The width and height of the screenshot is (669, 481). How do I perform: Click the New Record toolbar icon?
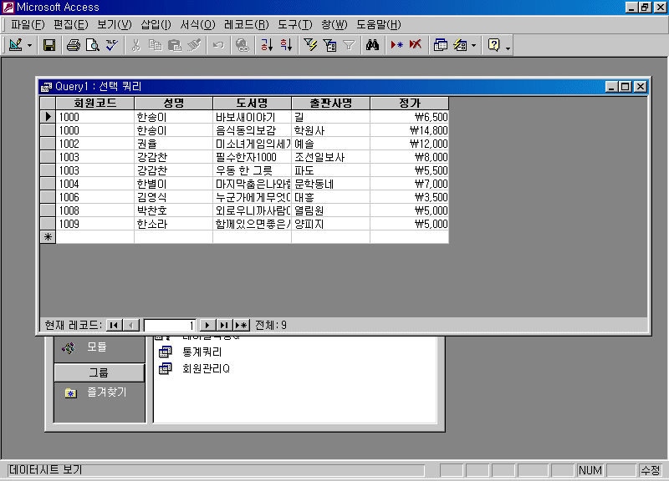[x=396, y=45]
